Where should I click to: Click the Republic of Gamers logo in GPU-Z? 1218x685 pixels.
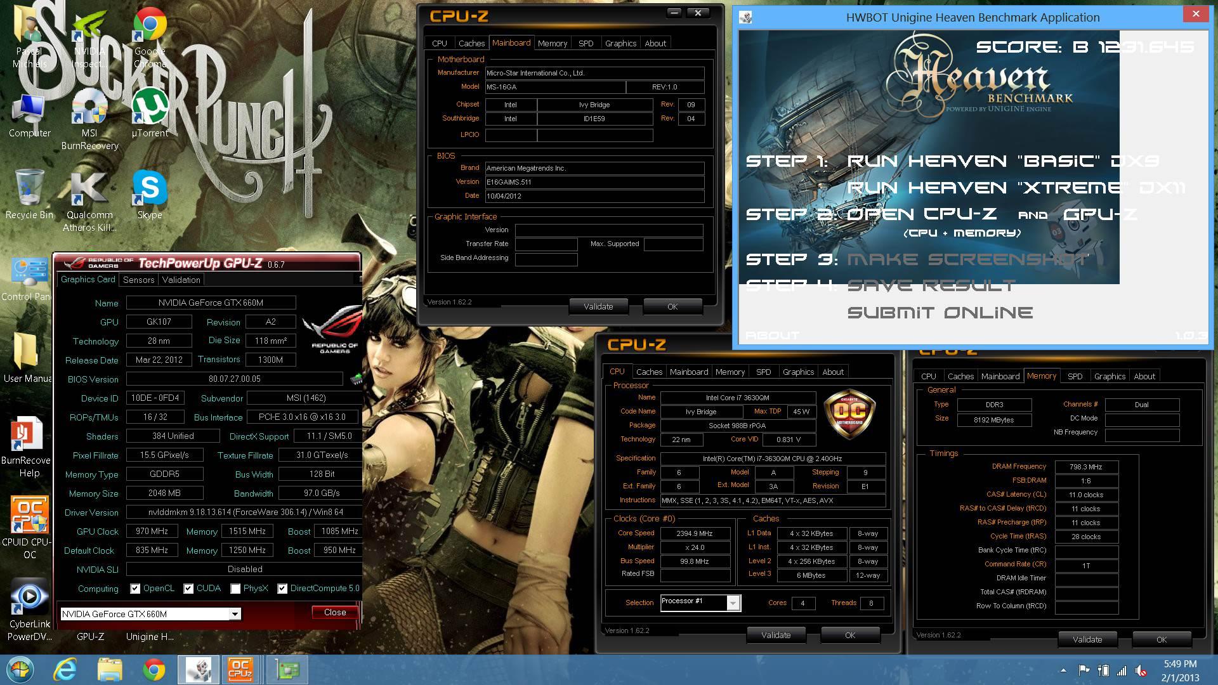(334, 330)
